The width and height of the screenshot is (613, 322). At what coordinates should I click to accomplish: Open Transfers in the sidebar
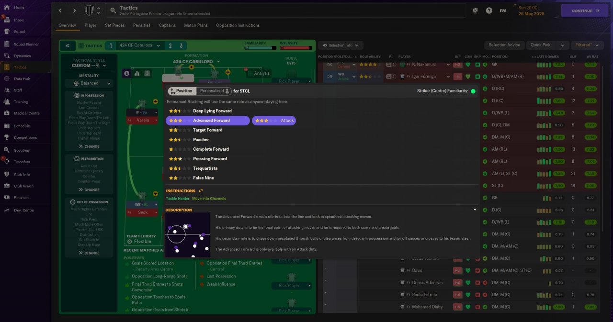(22, 162)
